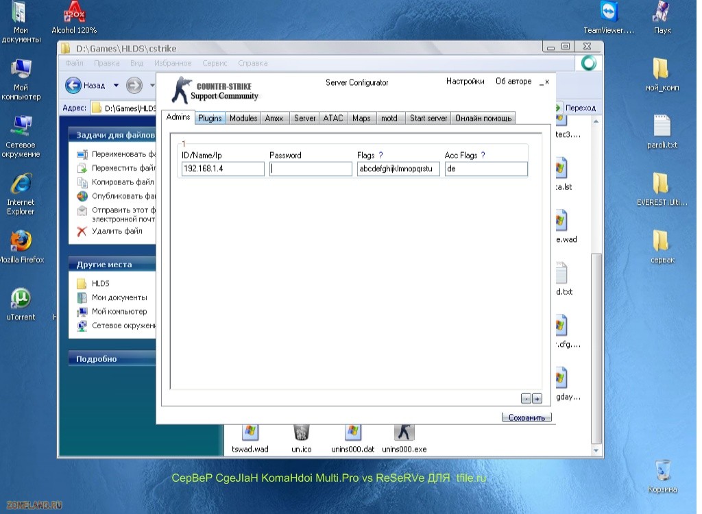Open the Онлайн помощь tab
Viewport: 702px width, 514px height.
483,118
